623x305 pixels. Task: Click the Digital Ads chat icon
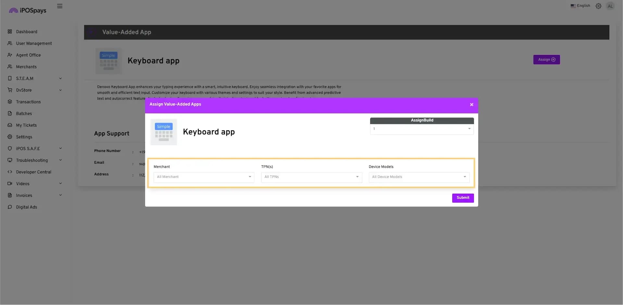(x=10, y=207)
